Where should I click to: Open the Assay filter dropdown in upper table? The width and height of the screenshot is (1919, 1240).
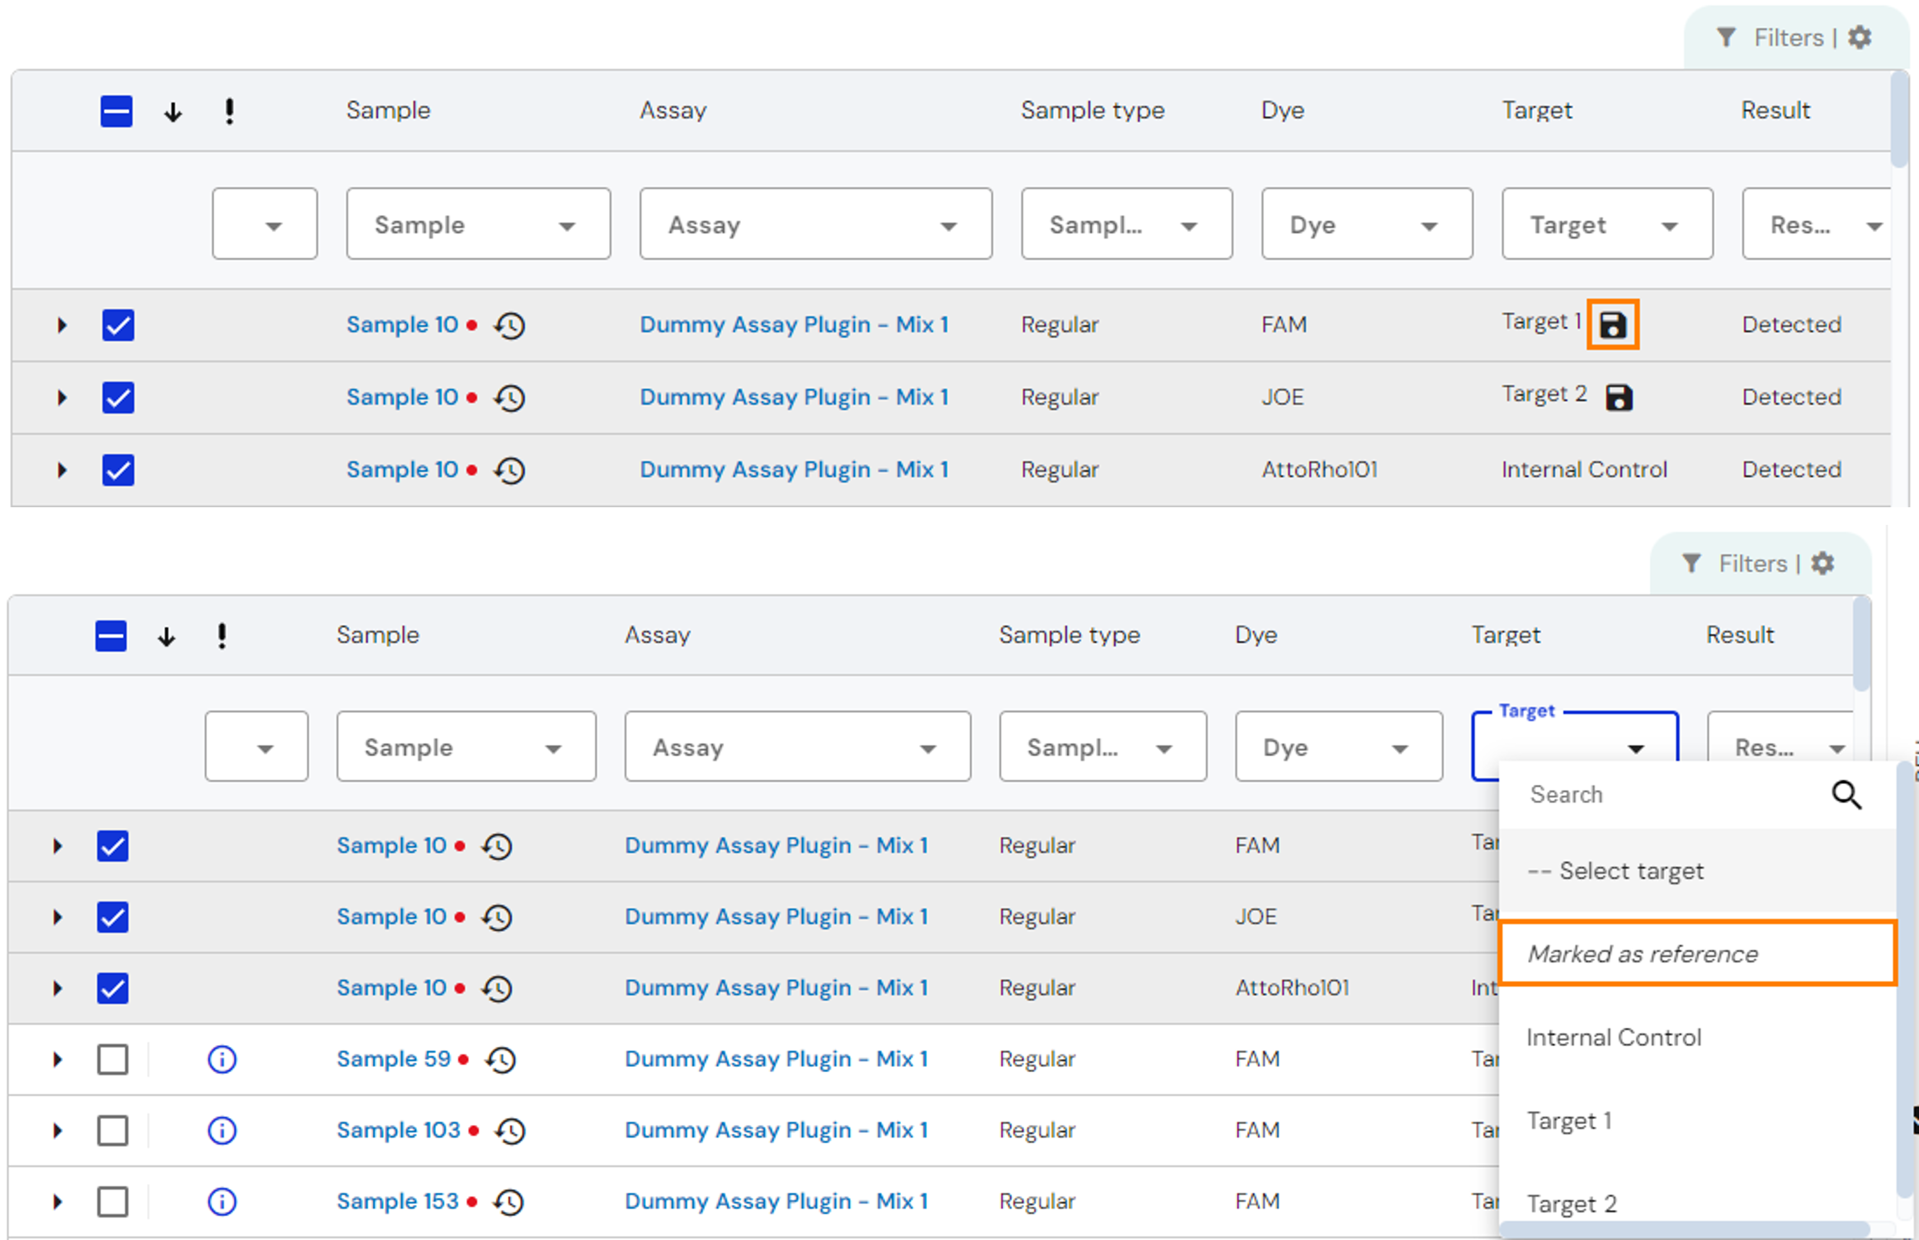pos(815,224)
